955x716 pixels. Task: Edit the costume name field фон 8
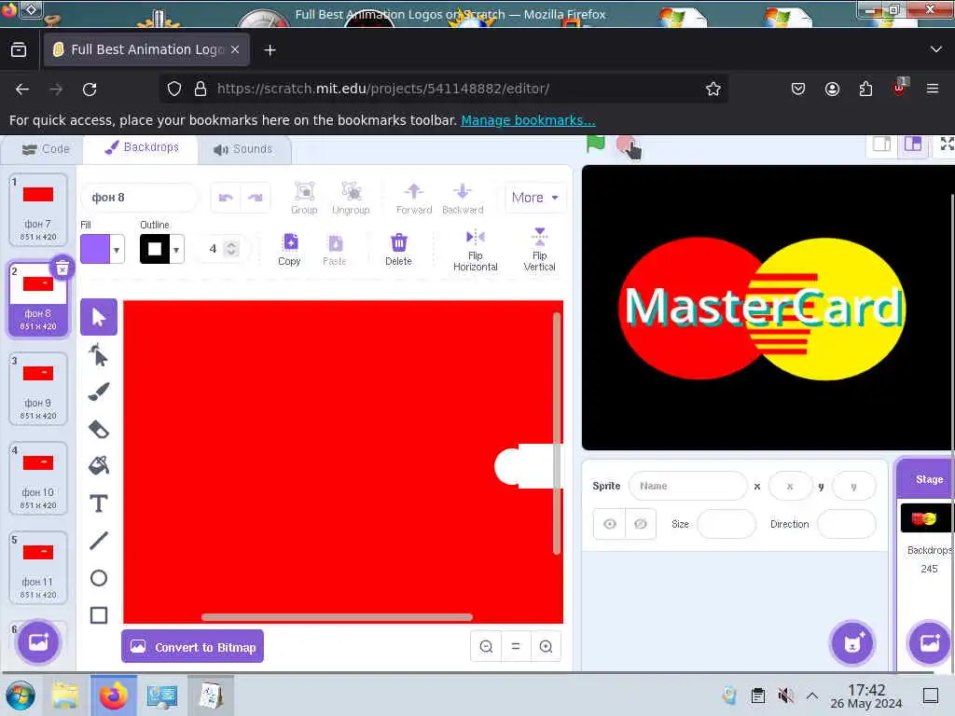(140, 198)
